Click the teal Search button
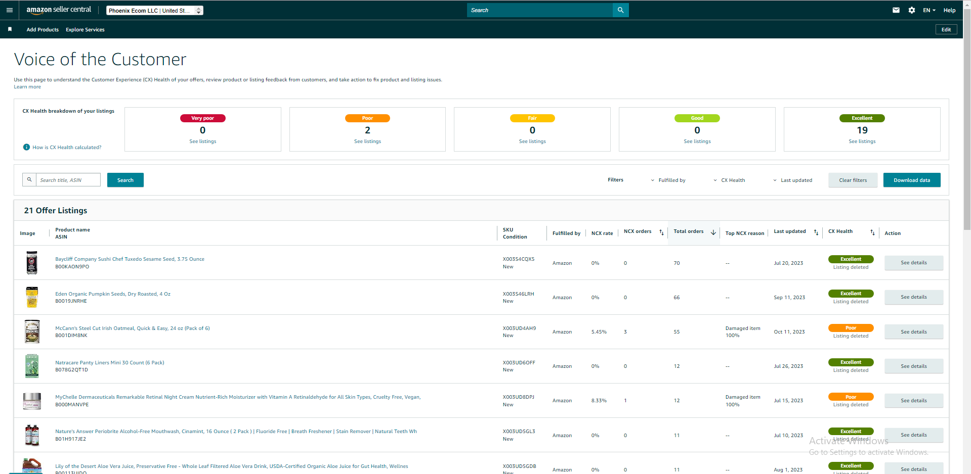This screenshot has width=971, height=474. 125,180
